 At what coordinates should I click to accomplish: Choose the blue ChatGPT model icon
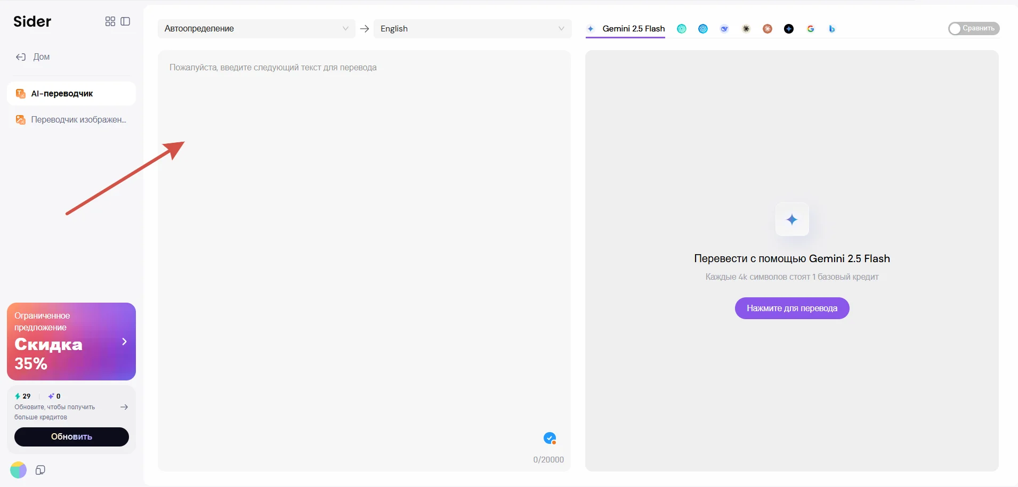click(x=703, y=29)
